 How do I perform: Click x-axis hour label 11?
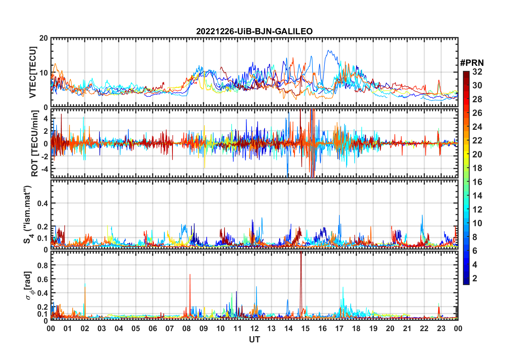click(x=237, y=328)
